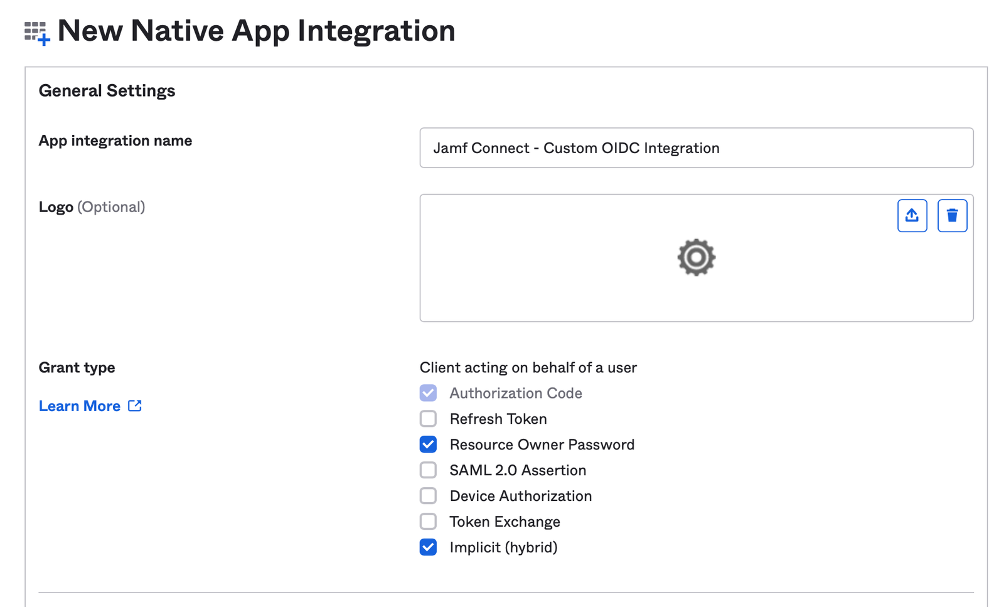Click the upload logo icon
This screenshot has height=607, width=1004.
click(912, 215)
